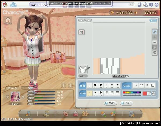This screenshot has height=126, width=161.
Task: Choose the sparse dotted pattern brush
Action: (x=106, y=93)
